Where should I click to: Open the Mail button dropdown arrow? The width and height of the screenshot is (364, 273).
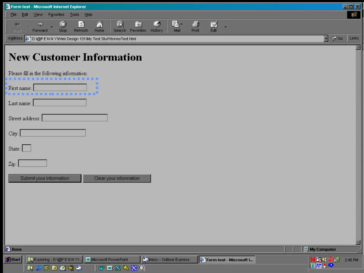point(182,24)
